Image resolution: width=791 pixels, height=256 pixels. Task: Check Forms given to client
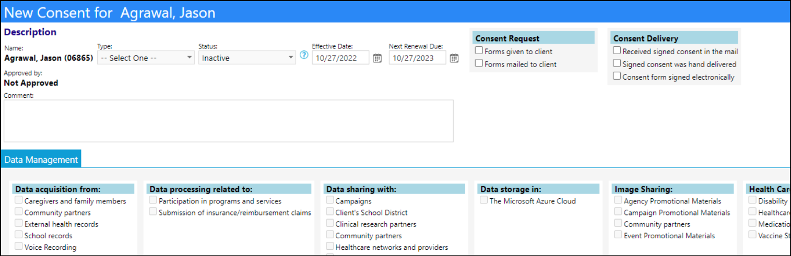(x=479, y=50)
